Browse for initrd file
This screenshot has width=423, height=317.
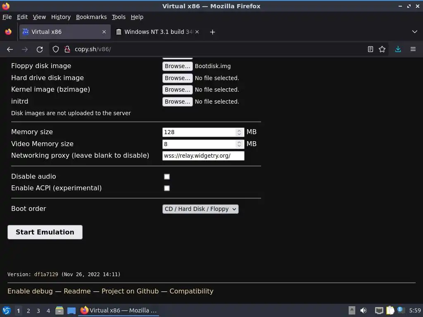[178, 102]
